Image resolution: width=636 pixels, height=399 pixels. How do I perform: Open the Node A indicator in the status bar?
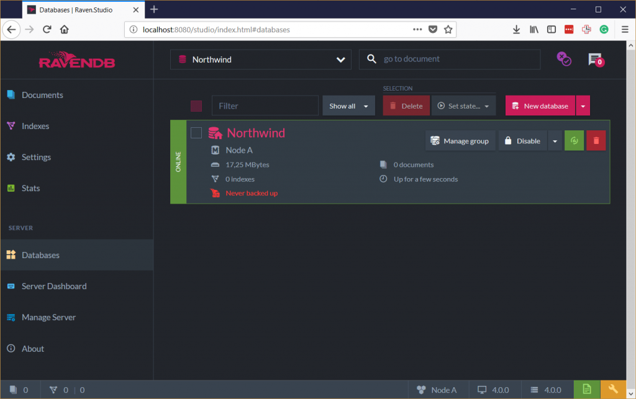[438, 389]
